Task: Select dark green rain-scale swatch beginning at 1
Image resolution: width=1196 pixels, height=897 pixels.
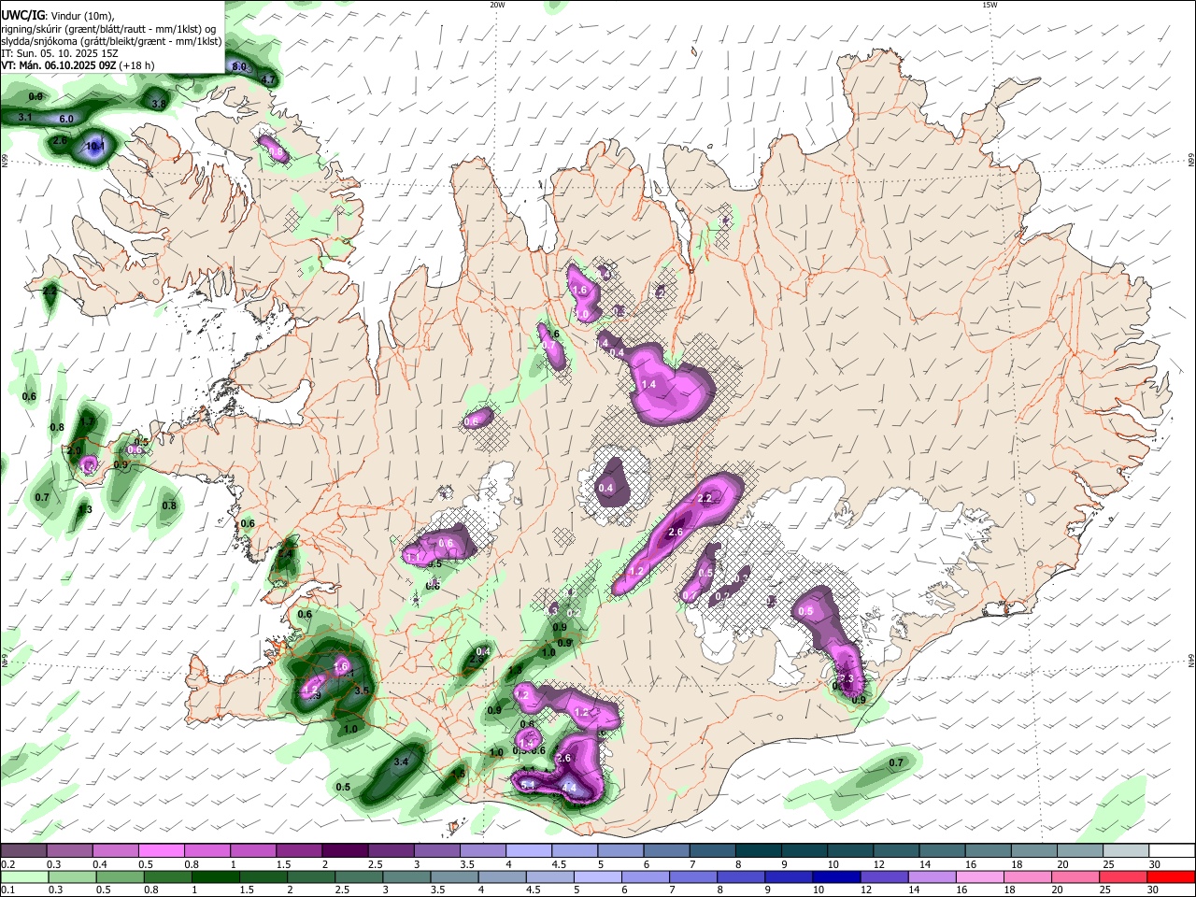Action: coord(216,877)
